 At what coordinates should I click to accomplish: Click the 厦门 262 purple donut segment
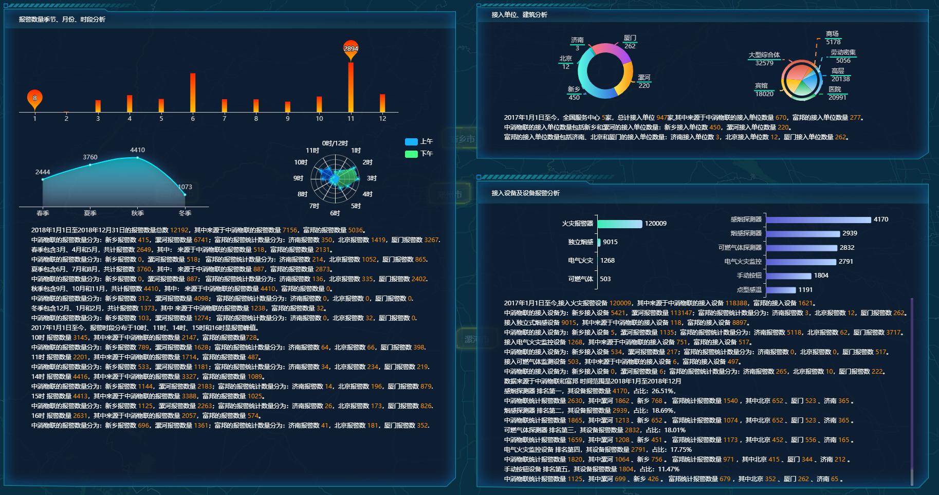click(x=621, y=53)
